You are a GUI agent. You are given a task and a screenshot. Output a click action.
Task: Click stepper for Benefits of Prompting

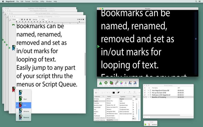pyautogui.click(x=150, y=97)
